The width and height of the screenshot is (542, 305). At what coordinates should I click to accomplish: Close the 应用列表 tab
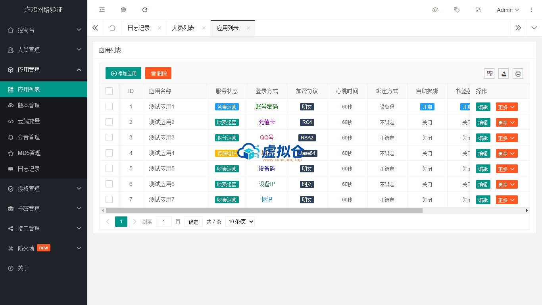(x=248, y=28)
